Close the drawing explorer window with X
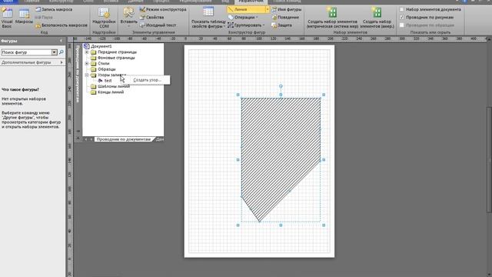 [x=78, y=138]
